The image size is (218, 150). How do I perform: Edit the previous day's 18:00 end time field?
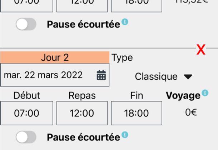pyautogui.click(x=137, y=6)
